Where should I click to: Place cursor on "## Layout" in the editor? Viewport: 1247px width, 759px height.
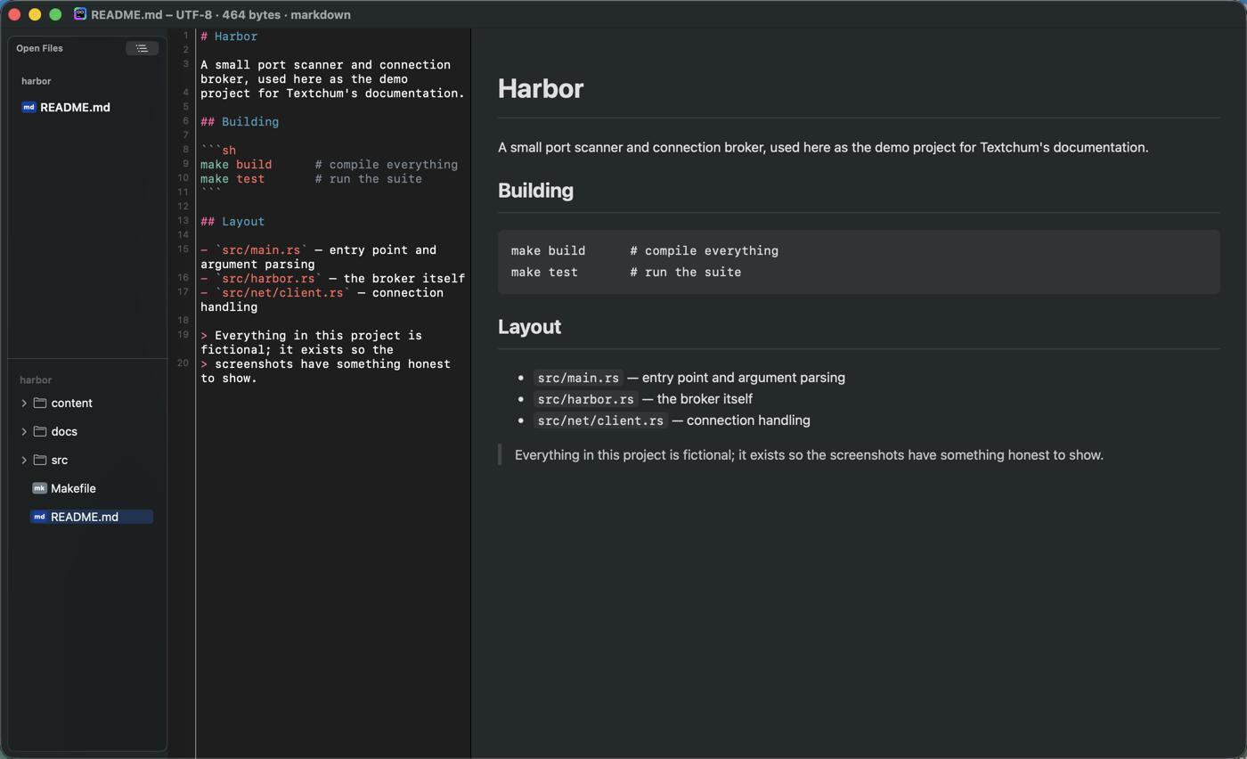(232, 222)
